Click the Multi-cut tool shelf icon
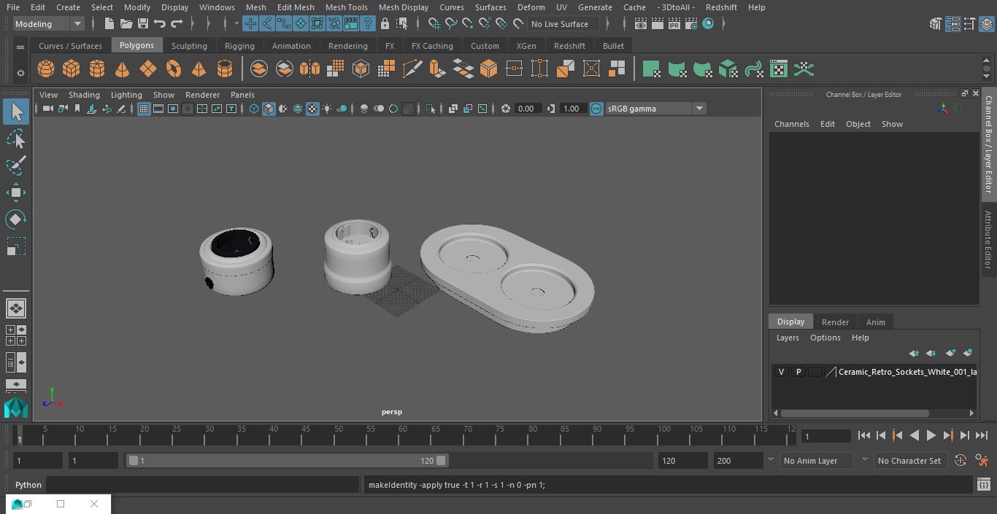Image resolution: width=997 pixels, height=514 pixels. coord(412,69)
